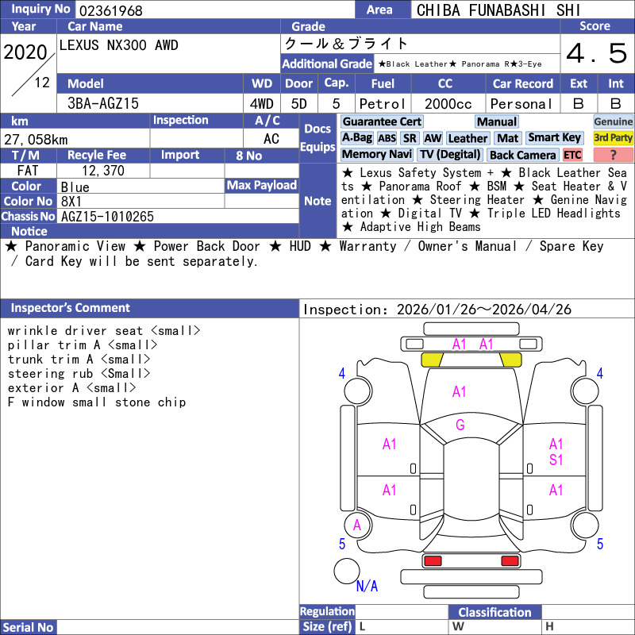
Task: Click the spare tire circle marked N/A
Action: (x=347, y=571)
